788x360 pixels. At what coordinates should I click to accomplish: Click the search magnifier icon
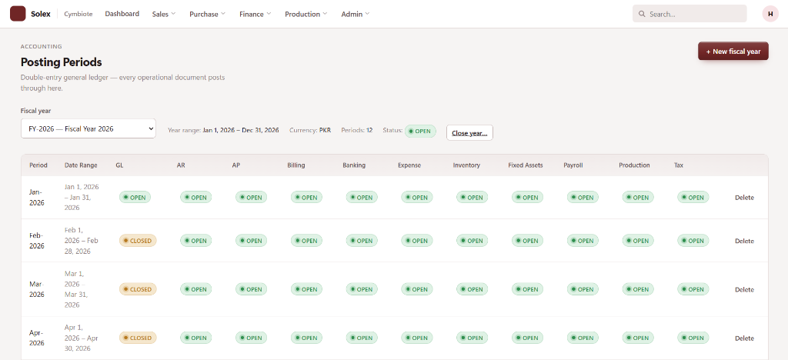[642, 14]
